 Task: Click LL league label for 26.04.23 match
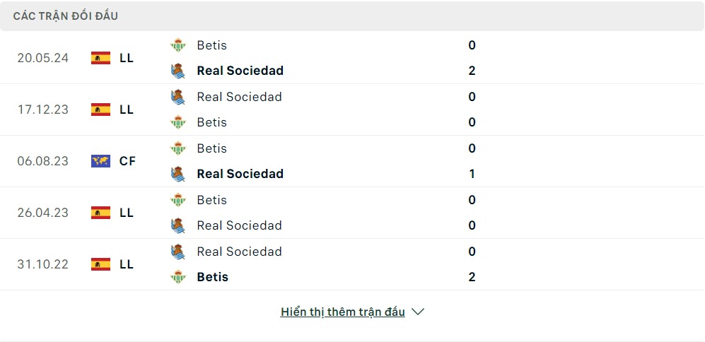point(127,213)
